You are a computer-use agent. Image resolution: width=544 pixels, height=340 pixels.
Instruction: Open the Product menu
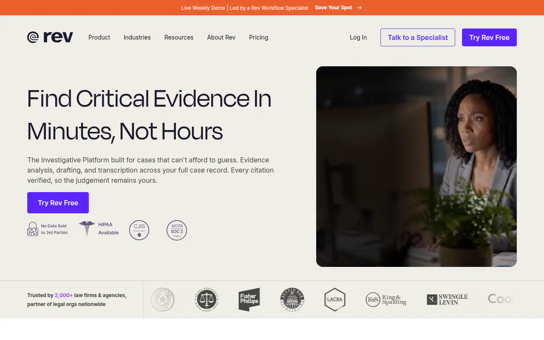pyautogui.click(x=99, y=37)
